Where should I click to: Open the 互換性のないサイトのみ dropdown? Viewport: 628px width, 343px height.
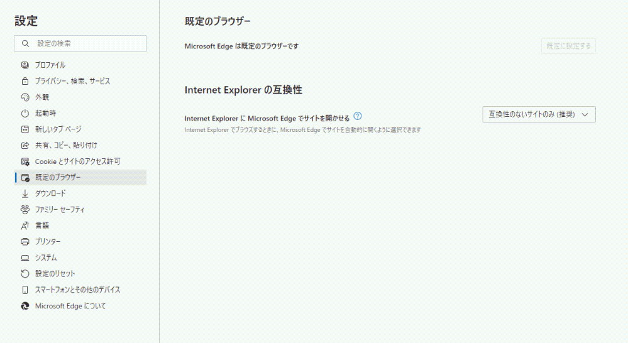coord(539,114)
